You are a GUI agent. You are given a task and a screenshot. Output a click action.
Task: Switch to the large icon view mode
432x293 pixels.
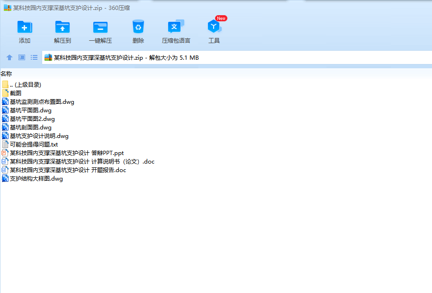pyautogui.click(x=22, y=57)
